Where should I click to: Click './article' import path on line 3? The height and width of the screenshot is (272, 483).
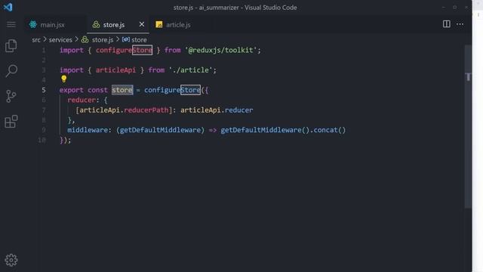[x=191, y=70]
